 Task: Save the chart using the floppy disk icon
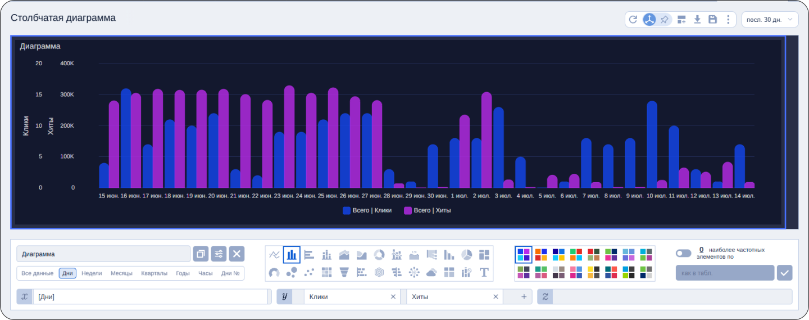point(712,20)
